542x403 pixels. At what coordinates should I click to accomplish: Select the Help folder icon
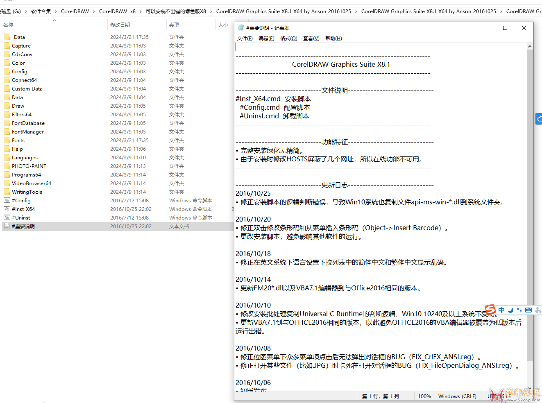click(x=7, y=149)
